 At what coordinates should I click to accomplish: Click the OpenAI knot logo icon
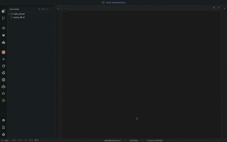pyautogui.click(x=4, y=80)
